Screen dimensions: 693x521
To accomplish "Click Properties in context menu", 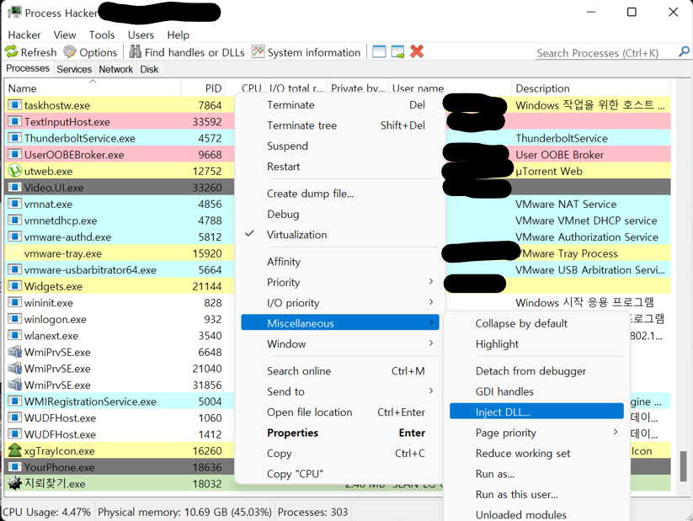I will click(x=340, y=433).
